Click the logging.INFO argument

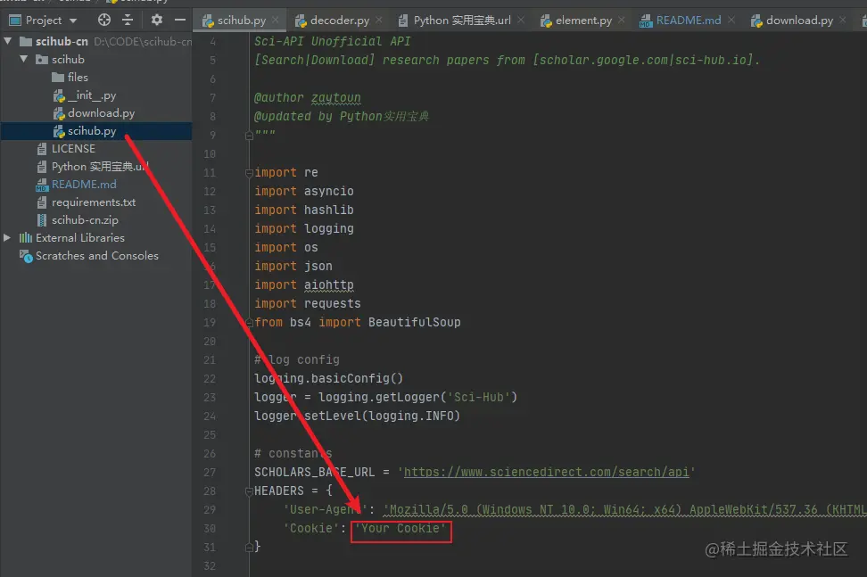pos(410,416)
